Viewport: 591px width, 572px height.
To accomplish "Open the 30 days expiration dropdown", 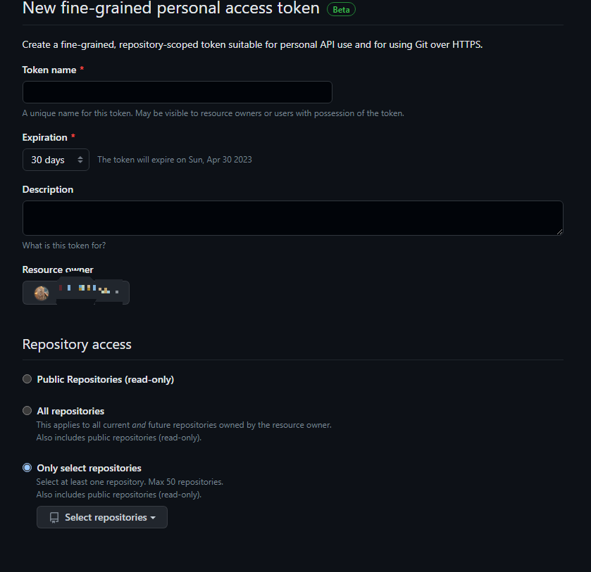I will [x=56, y=160].
